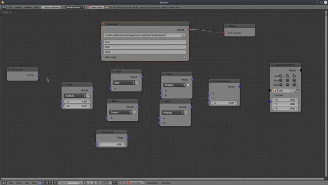Click Anim Player button in bottom bar
Image resolution: width=328 pixels, height=185 pixels.
pos(135,183)
